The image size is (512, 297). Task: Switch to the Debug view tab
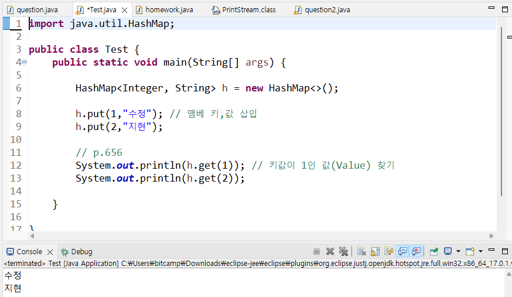click(x=77, y=252)
